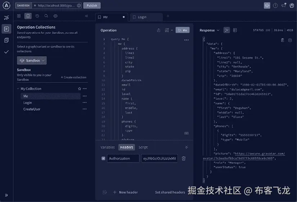Open the user avatar menu
Screen dimensions: 297x202
[292, 5]
